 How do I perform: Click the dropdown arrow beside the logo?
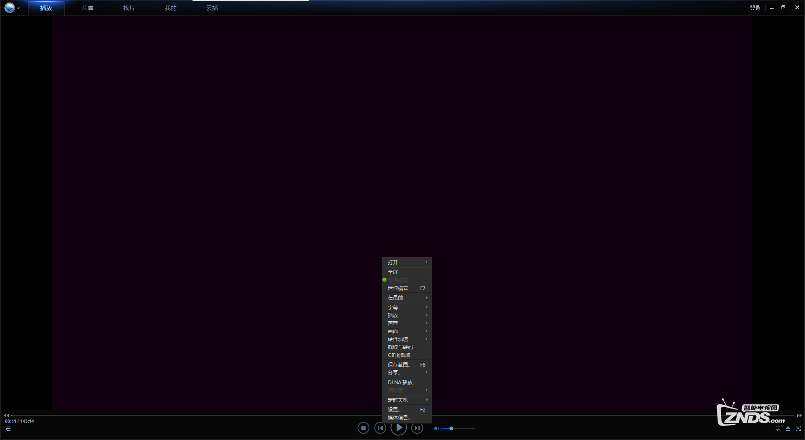[x=18, y=8]
